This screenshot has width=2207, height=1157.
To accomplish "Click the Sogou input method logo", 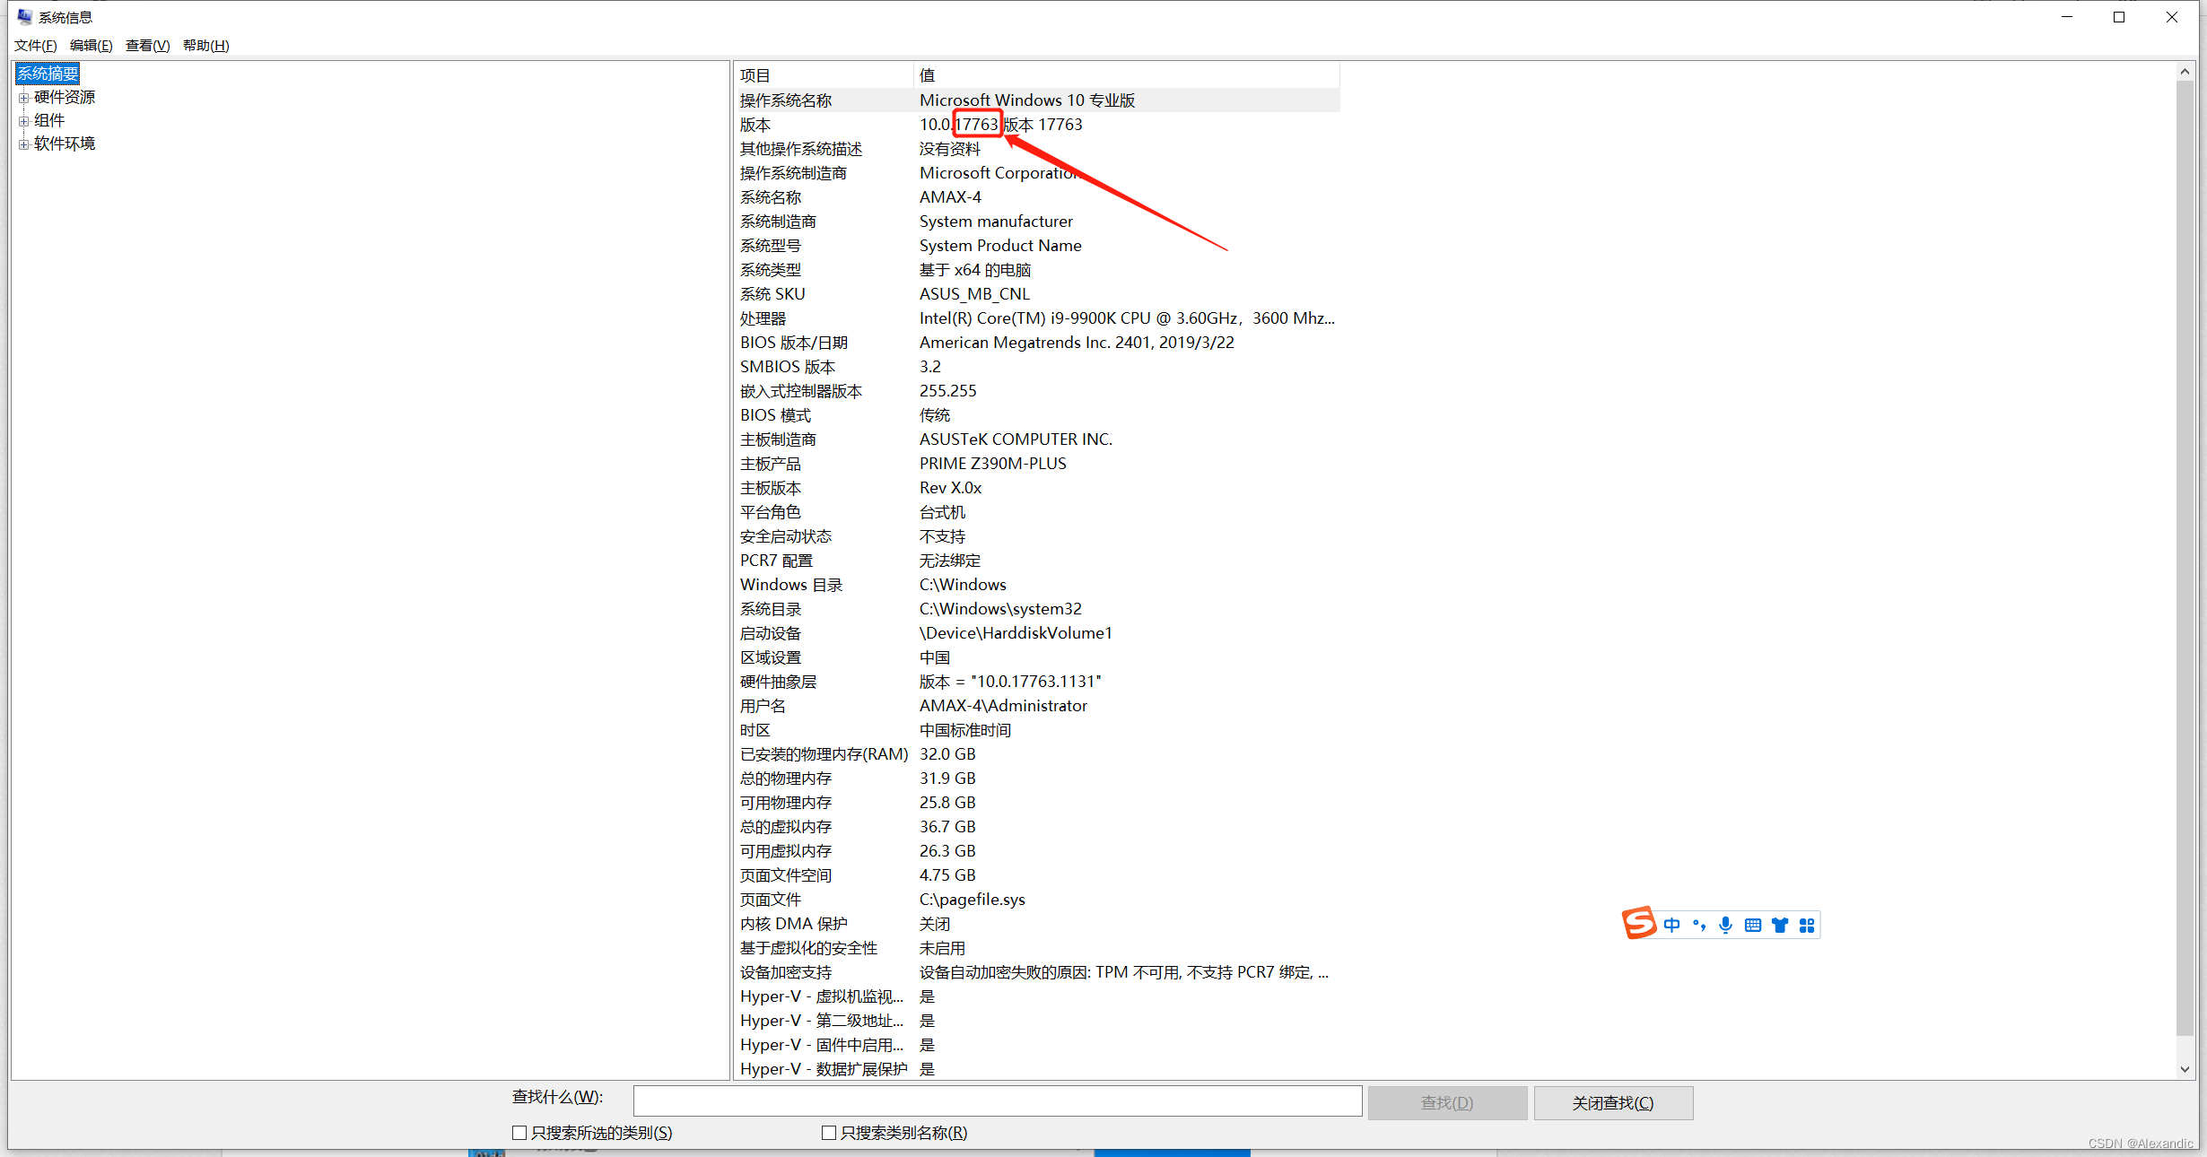I will [x=1639, y=923].
